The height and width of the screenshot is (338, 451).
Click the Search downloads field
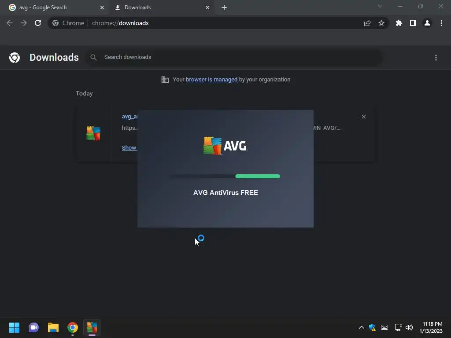234,57
